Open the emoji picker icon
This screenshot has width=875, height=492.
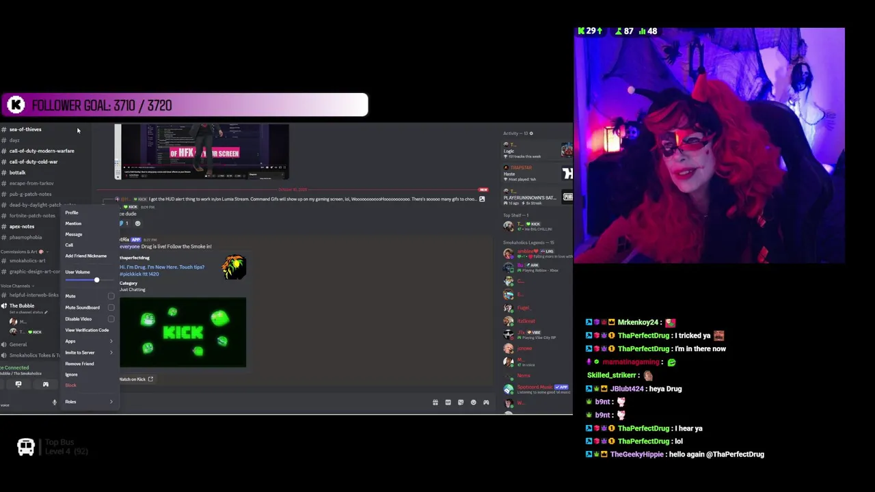[x=473, y=402]
